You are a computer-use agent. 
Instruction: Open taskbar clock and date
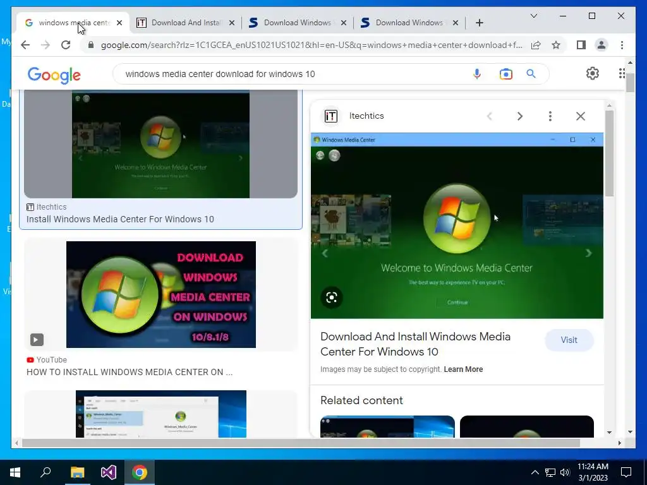click(593, 472)
